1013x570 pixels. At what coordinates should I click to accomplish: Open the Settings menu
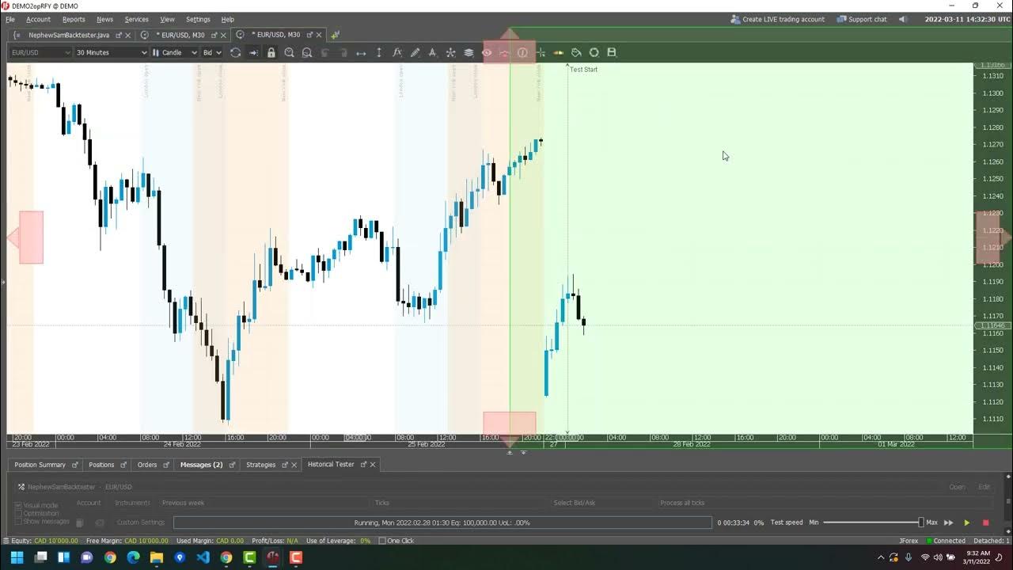[198, 19]
